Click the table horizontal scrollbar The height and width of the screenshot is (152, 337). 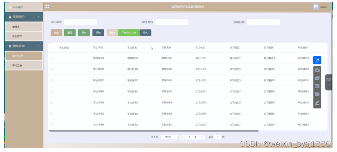point(154,131)
